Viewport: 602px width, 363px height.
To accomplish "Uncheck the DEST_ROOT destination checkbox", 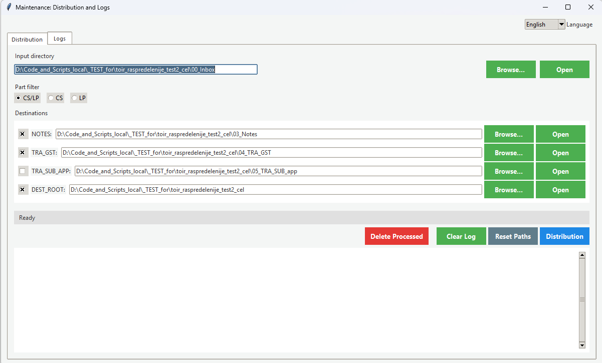I will 22,190.
